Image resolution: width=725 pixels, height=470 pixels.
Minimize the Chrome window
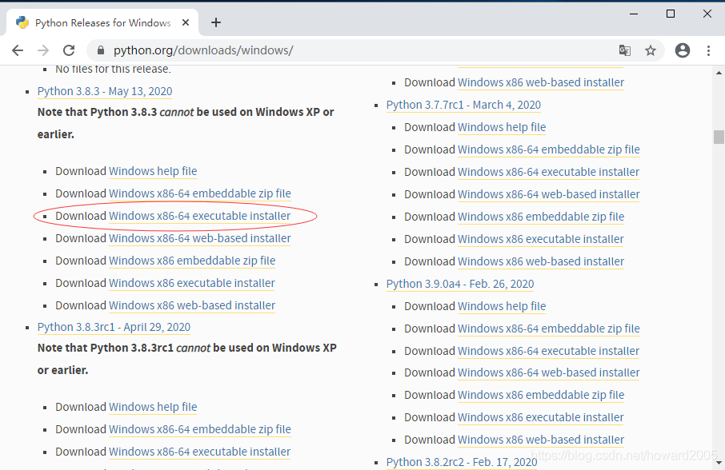click(634, 14)
